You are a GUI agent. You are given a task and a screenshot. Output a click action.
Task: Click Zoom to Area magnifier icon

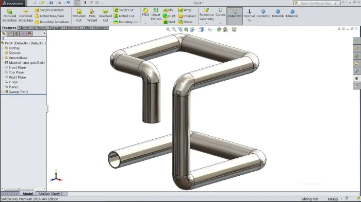[174, 29]
